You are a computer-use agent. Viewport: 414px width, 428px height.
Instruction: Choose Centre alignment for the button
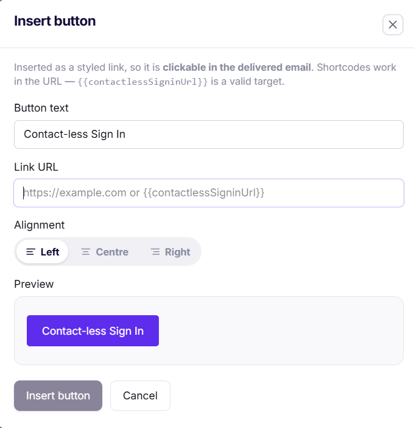coord(105,252)
